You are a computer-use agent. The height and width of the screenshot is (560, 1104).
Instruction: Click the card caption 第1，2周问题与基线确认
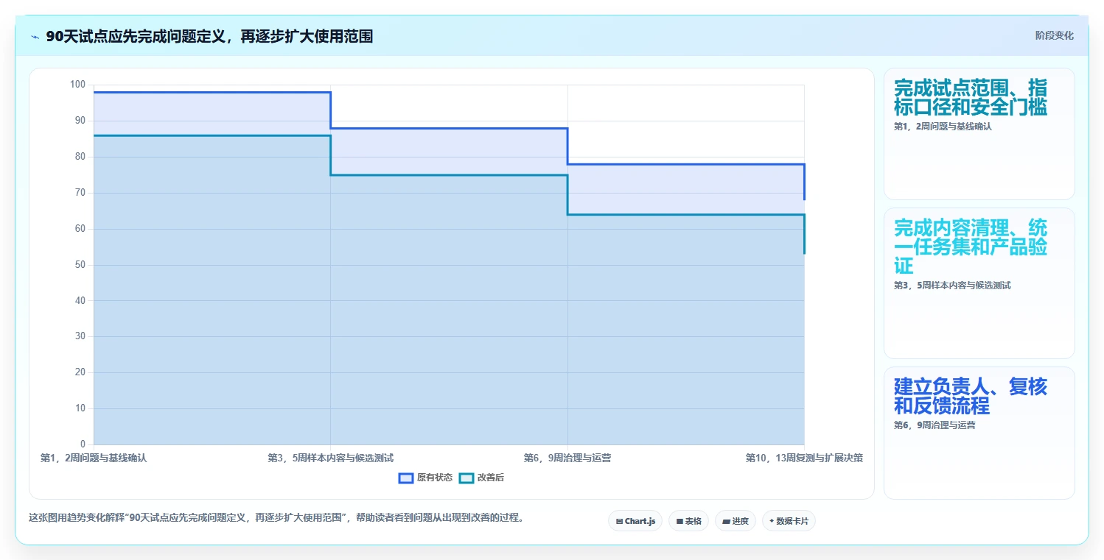click(943, 127)
